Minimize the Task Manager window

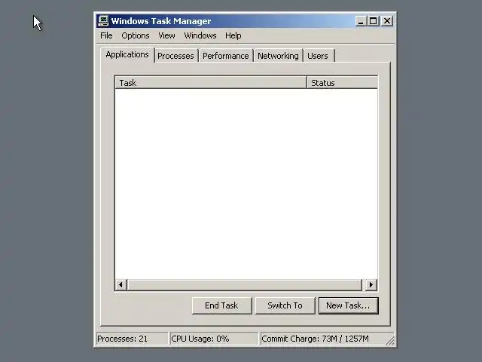(x=361, y=21)
